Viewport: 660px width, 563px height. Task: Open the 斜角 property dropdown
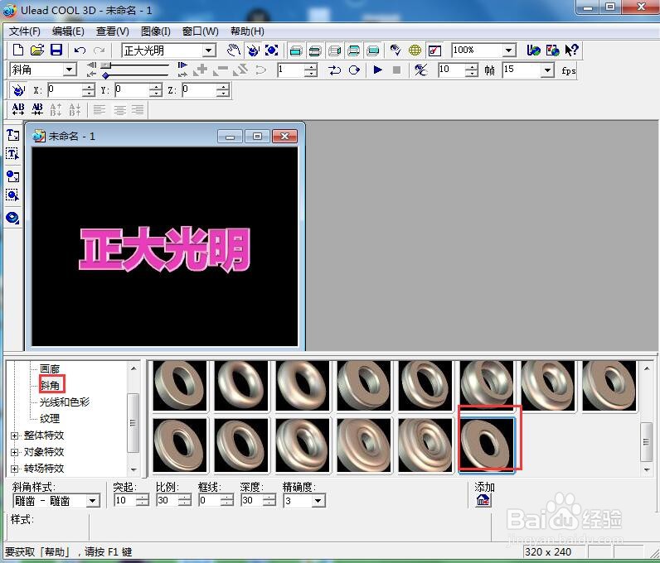click(x=70, y=70)
